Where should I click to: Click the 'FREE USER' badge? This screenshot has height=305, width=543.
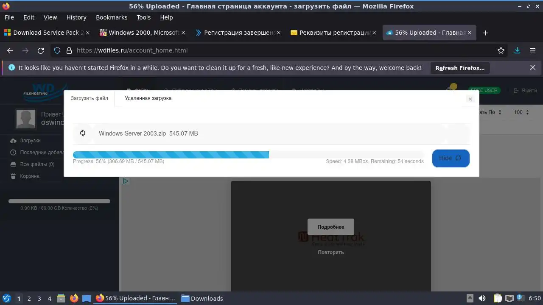tap(485, 90)
